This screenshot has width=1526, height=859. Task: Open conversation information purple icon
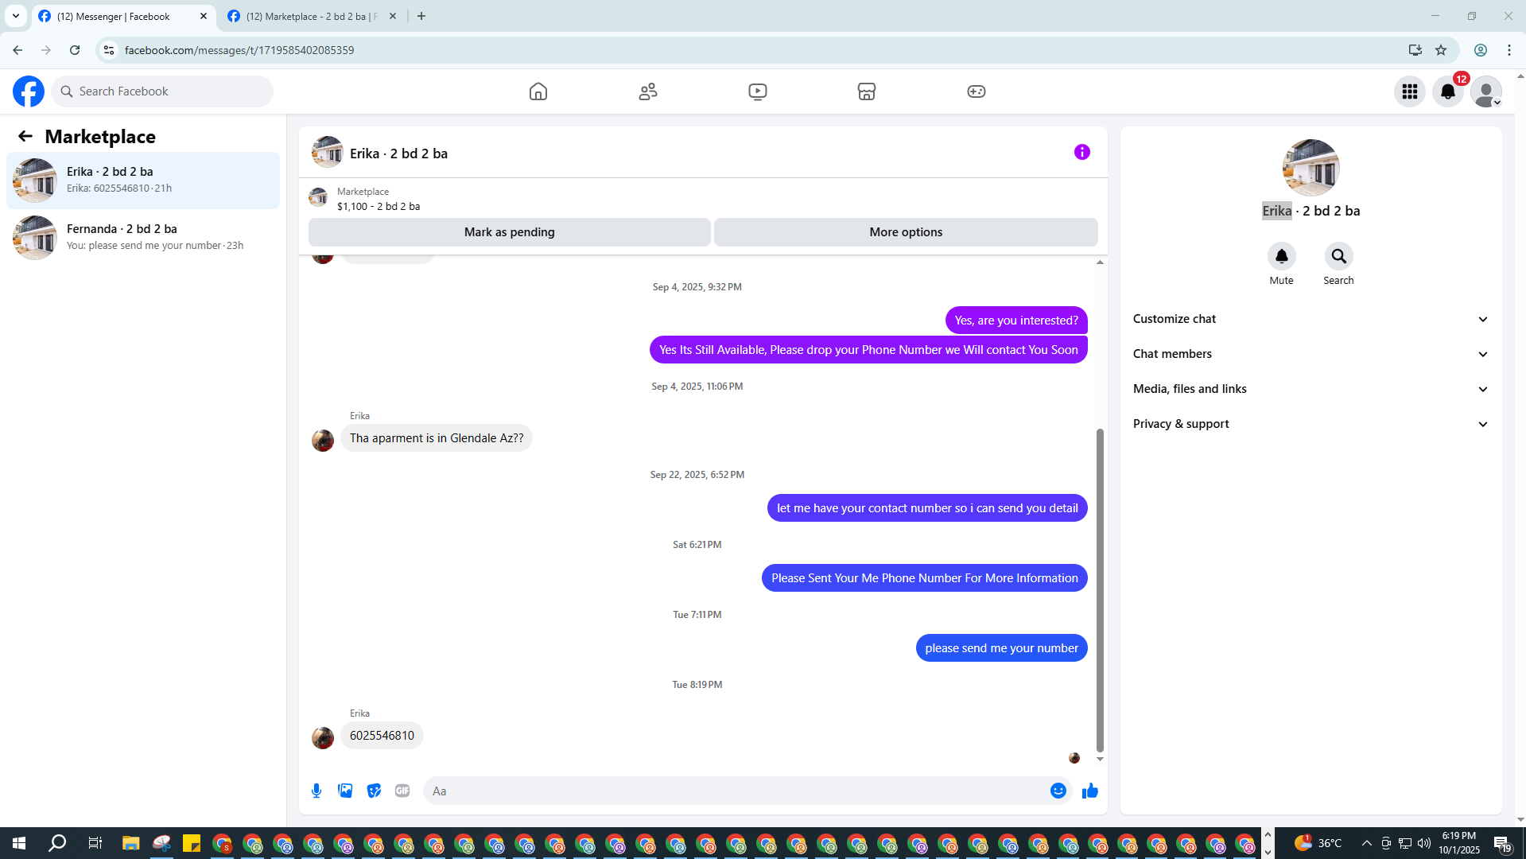[1082, 152]
